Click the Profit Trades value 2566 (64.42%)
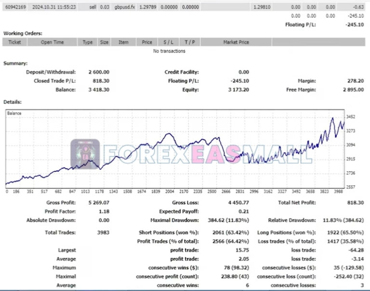 pyautogui.click(x=231, y=241)
